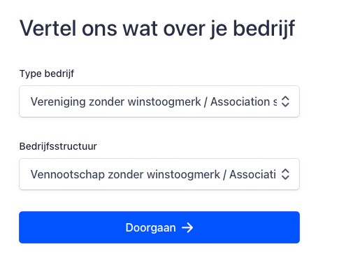Viewport: 346px width, 270px height.
Task: Select the text Vennootschap zonder winstoogmerk
Action: point(125,175)
